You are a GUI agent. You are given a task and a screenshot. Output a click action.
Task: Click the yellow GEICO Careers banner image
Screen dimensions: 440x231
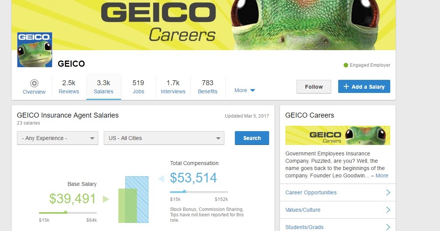click(x=337, y=135)
